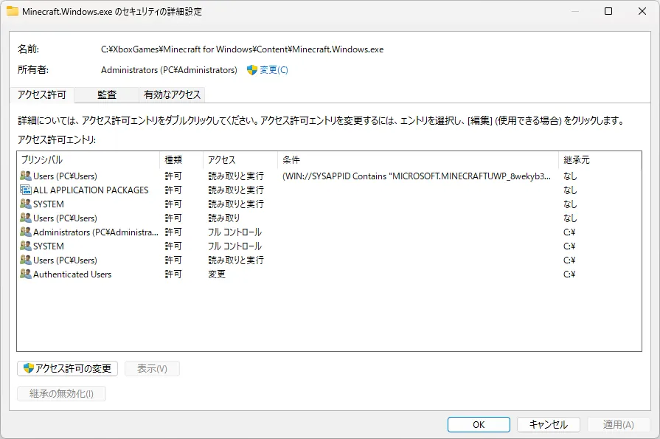Click the Administrators entry's group icon
Screen dimensions: 660x439
pyautogui.click(x=26, y=232)
